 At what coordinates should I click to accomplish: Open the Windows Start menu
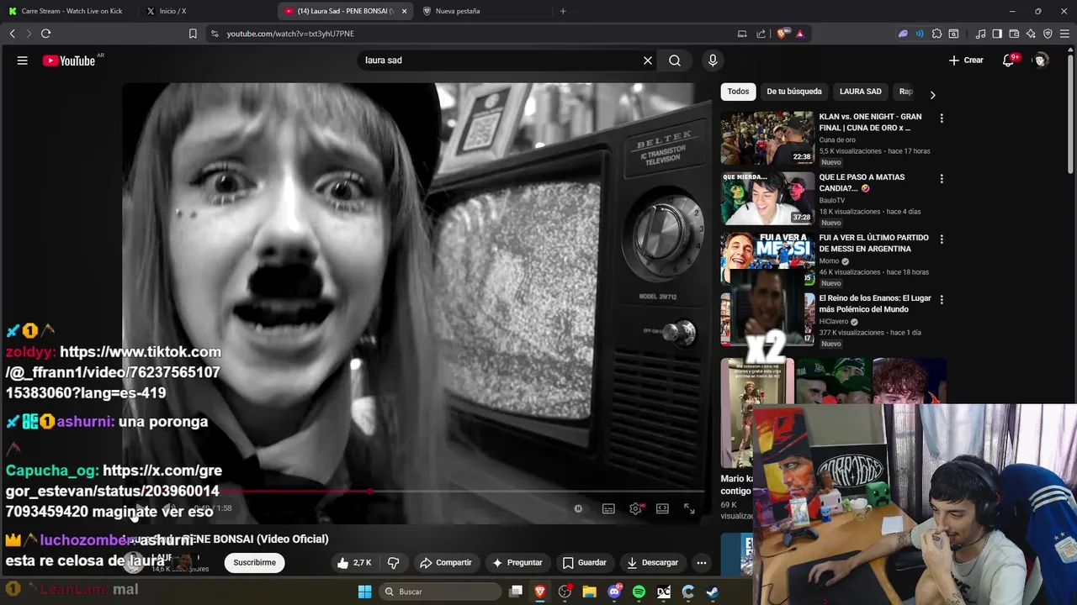pyautogui.click(x=364, y=592)
